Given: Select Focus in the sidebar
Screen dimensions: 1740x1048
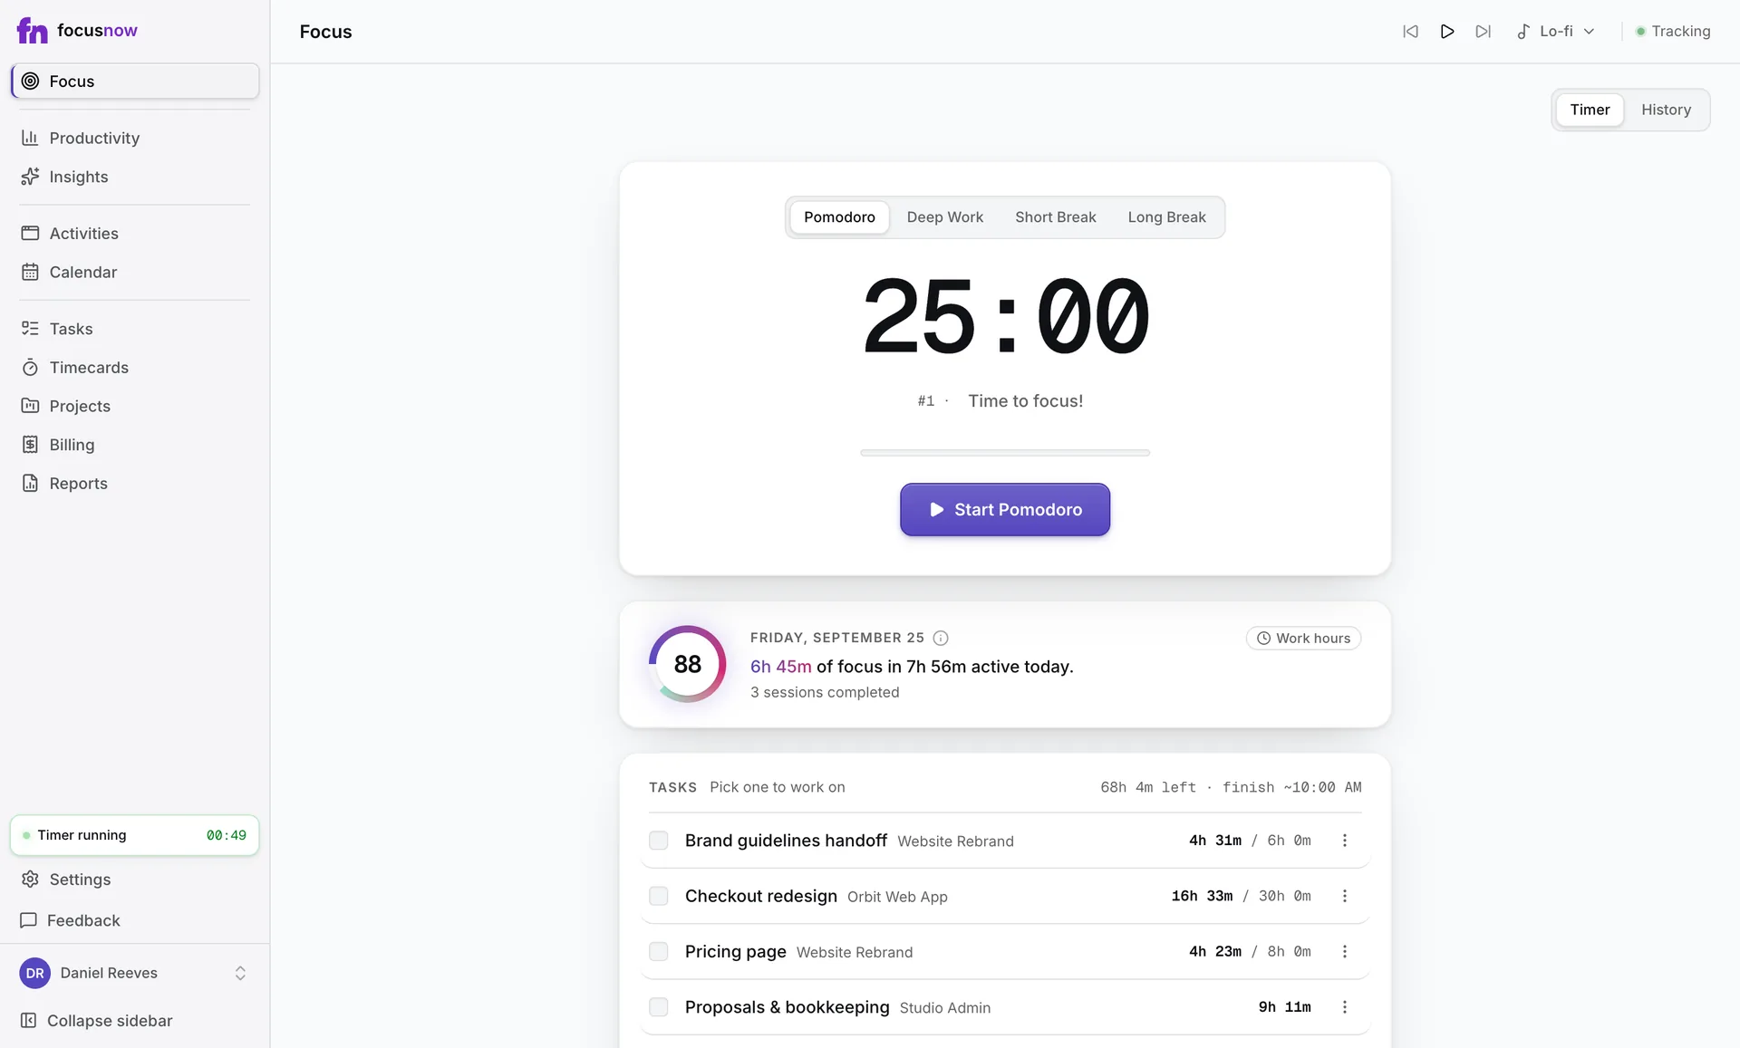Looking at the screenshot, I should (134, 81).
